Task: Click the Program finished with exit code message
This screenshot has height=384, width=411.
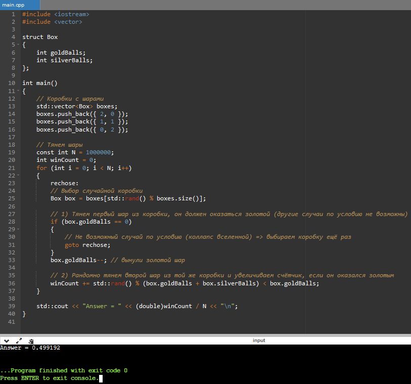Action: pyautogui.click(x=64, y=370)
